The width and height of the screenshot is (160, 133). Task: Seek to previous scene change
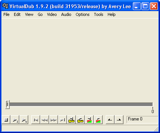click(89, 120)
